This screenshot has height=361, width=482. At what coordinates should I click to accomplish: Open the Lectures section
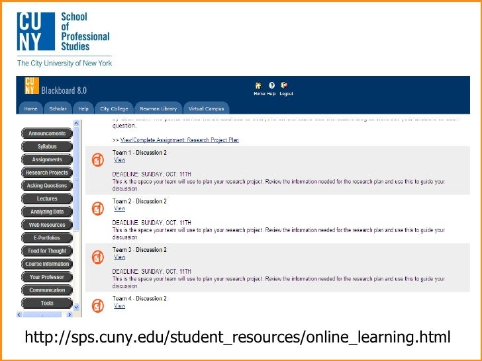(47, 198)
